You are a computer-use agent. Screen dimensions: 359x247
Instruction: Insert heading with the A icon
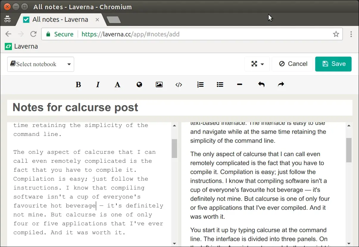(x=118, y=85)
